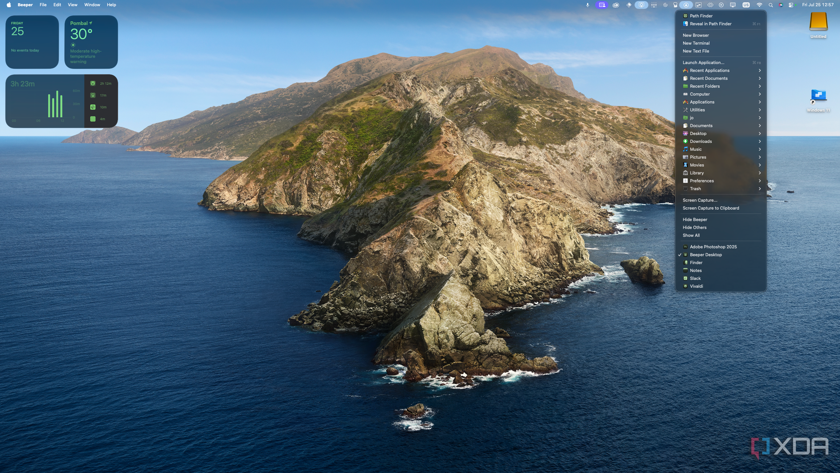Open the Window menu in menu bar
Viewport: 840px width, 473px height.
[x=92, y=5]
